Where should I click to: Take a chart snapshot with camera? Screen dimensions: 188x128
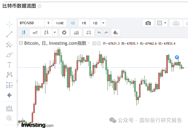(x=148, y=23)
